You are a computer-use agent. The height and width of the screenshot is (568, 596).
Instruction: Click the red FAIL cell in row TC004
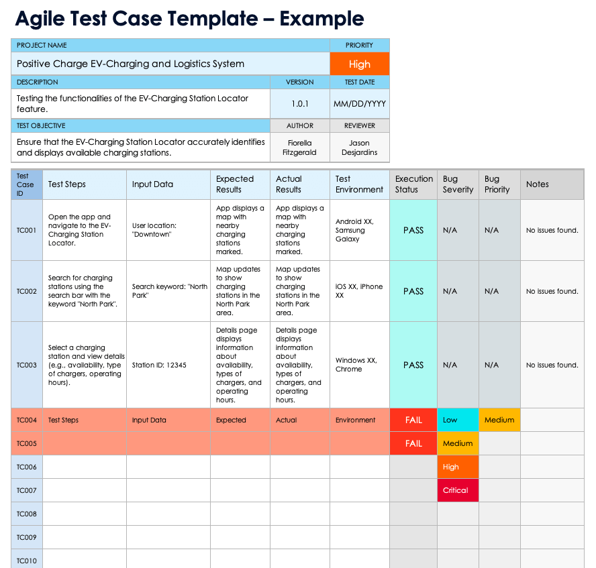pyautogui.click(x=413, y=420)
